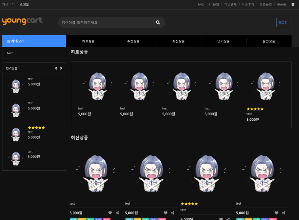
Task: Click the Youngcart logo
Action: [x=22, y=20]
